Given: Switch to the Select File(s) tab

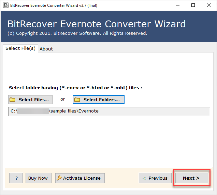Looking at the screenshot, I should tap(20, 48).
